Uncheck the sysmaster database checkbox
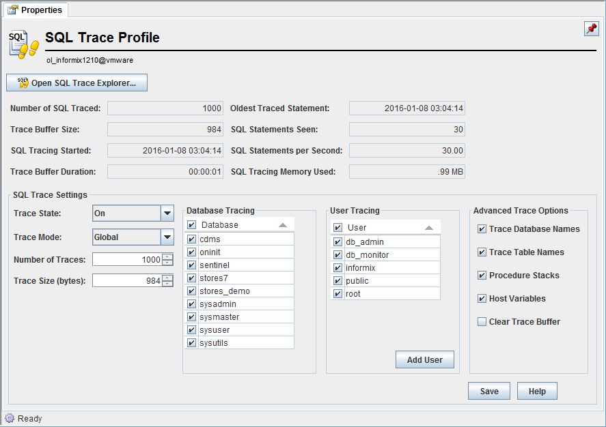The height and width of the screenshot is (427, 606). (192, 317)
